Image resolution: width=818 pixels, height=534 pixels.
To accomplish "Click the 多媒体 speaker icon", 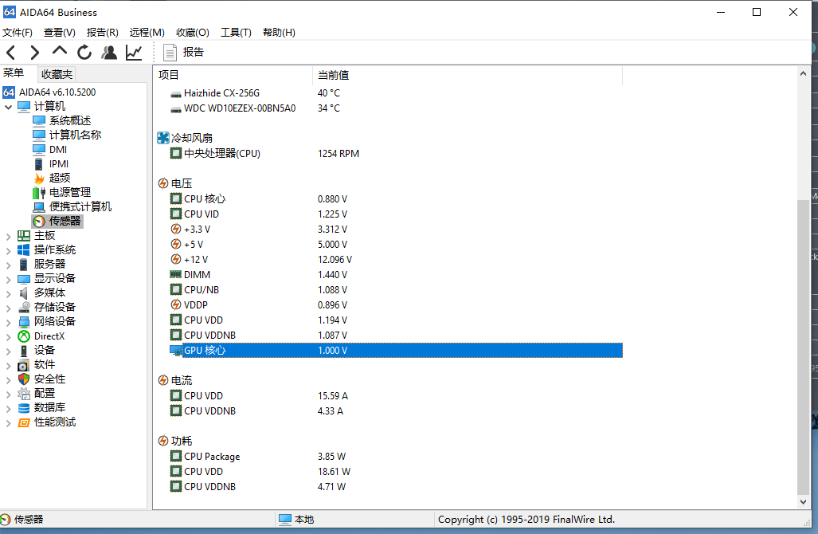I will (x=23, y=293).
